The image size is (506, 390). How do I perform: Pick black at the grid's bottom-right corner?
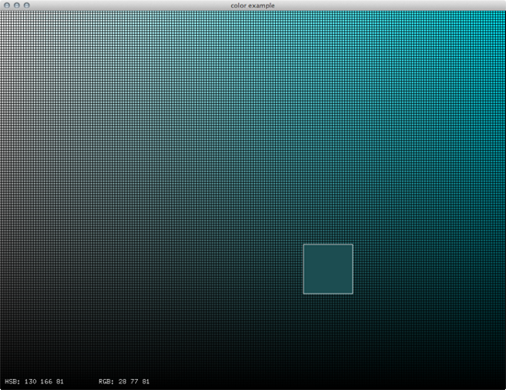pyautogui.click(x=502, y=386)
